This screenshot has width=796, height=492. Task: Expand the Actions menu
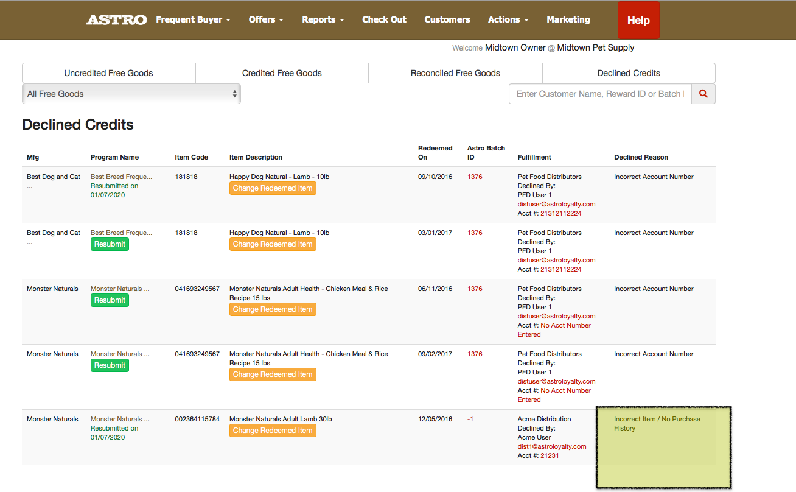[508, 19]
